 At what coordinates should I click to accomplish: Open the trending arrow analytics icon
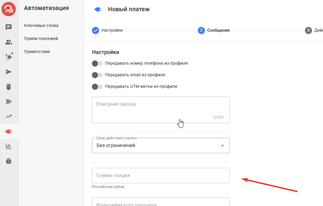coord(9,117)
